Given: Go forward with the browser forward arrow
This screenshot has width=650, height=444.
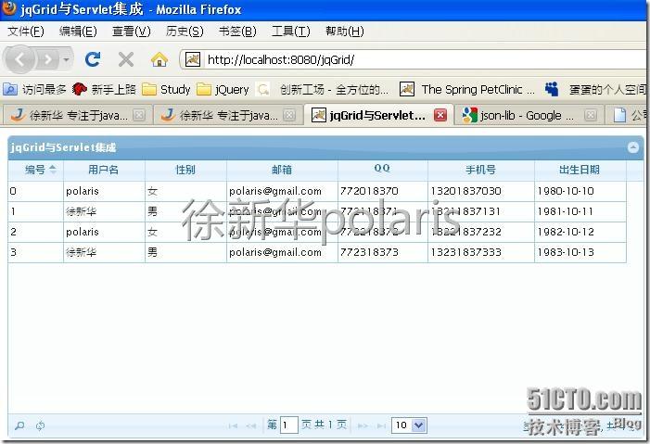Looking at the screenshot, I should point(47,60).
